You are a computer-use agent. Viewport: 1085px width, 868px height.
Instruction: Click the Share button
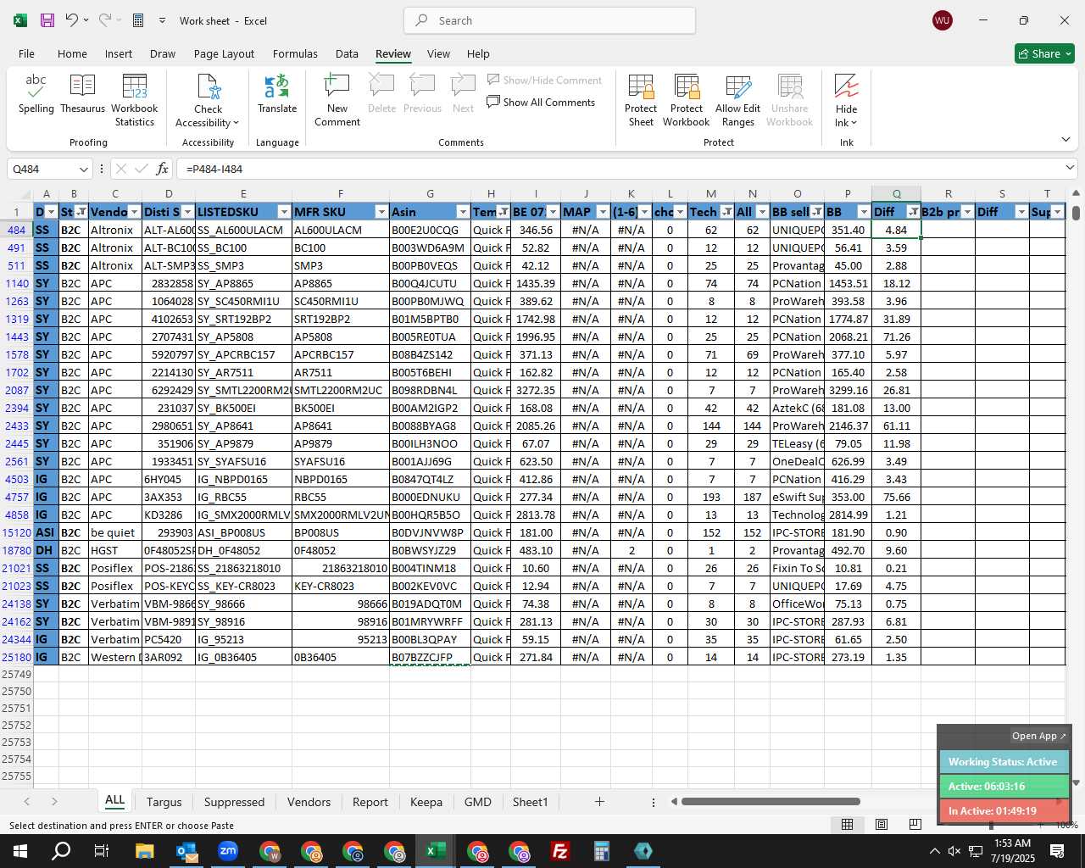tap(1044, 53)
